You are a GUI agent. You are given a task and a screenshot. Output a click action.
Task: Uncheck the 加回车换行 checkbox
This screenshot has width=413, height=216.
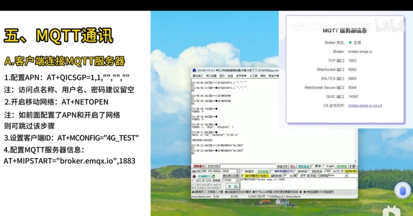342,171
